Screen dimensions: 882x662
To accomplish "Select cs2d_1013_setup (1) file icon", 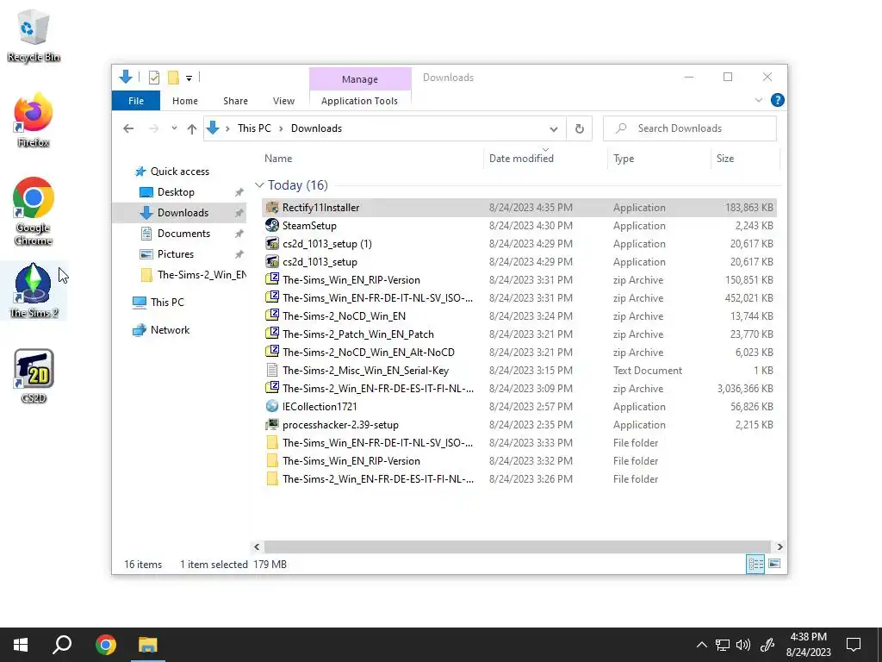I will 272,244.
